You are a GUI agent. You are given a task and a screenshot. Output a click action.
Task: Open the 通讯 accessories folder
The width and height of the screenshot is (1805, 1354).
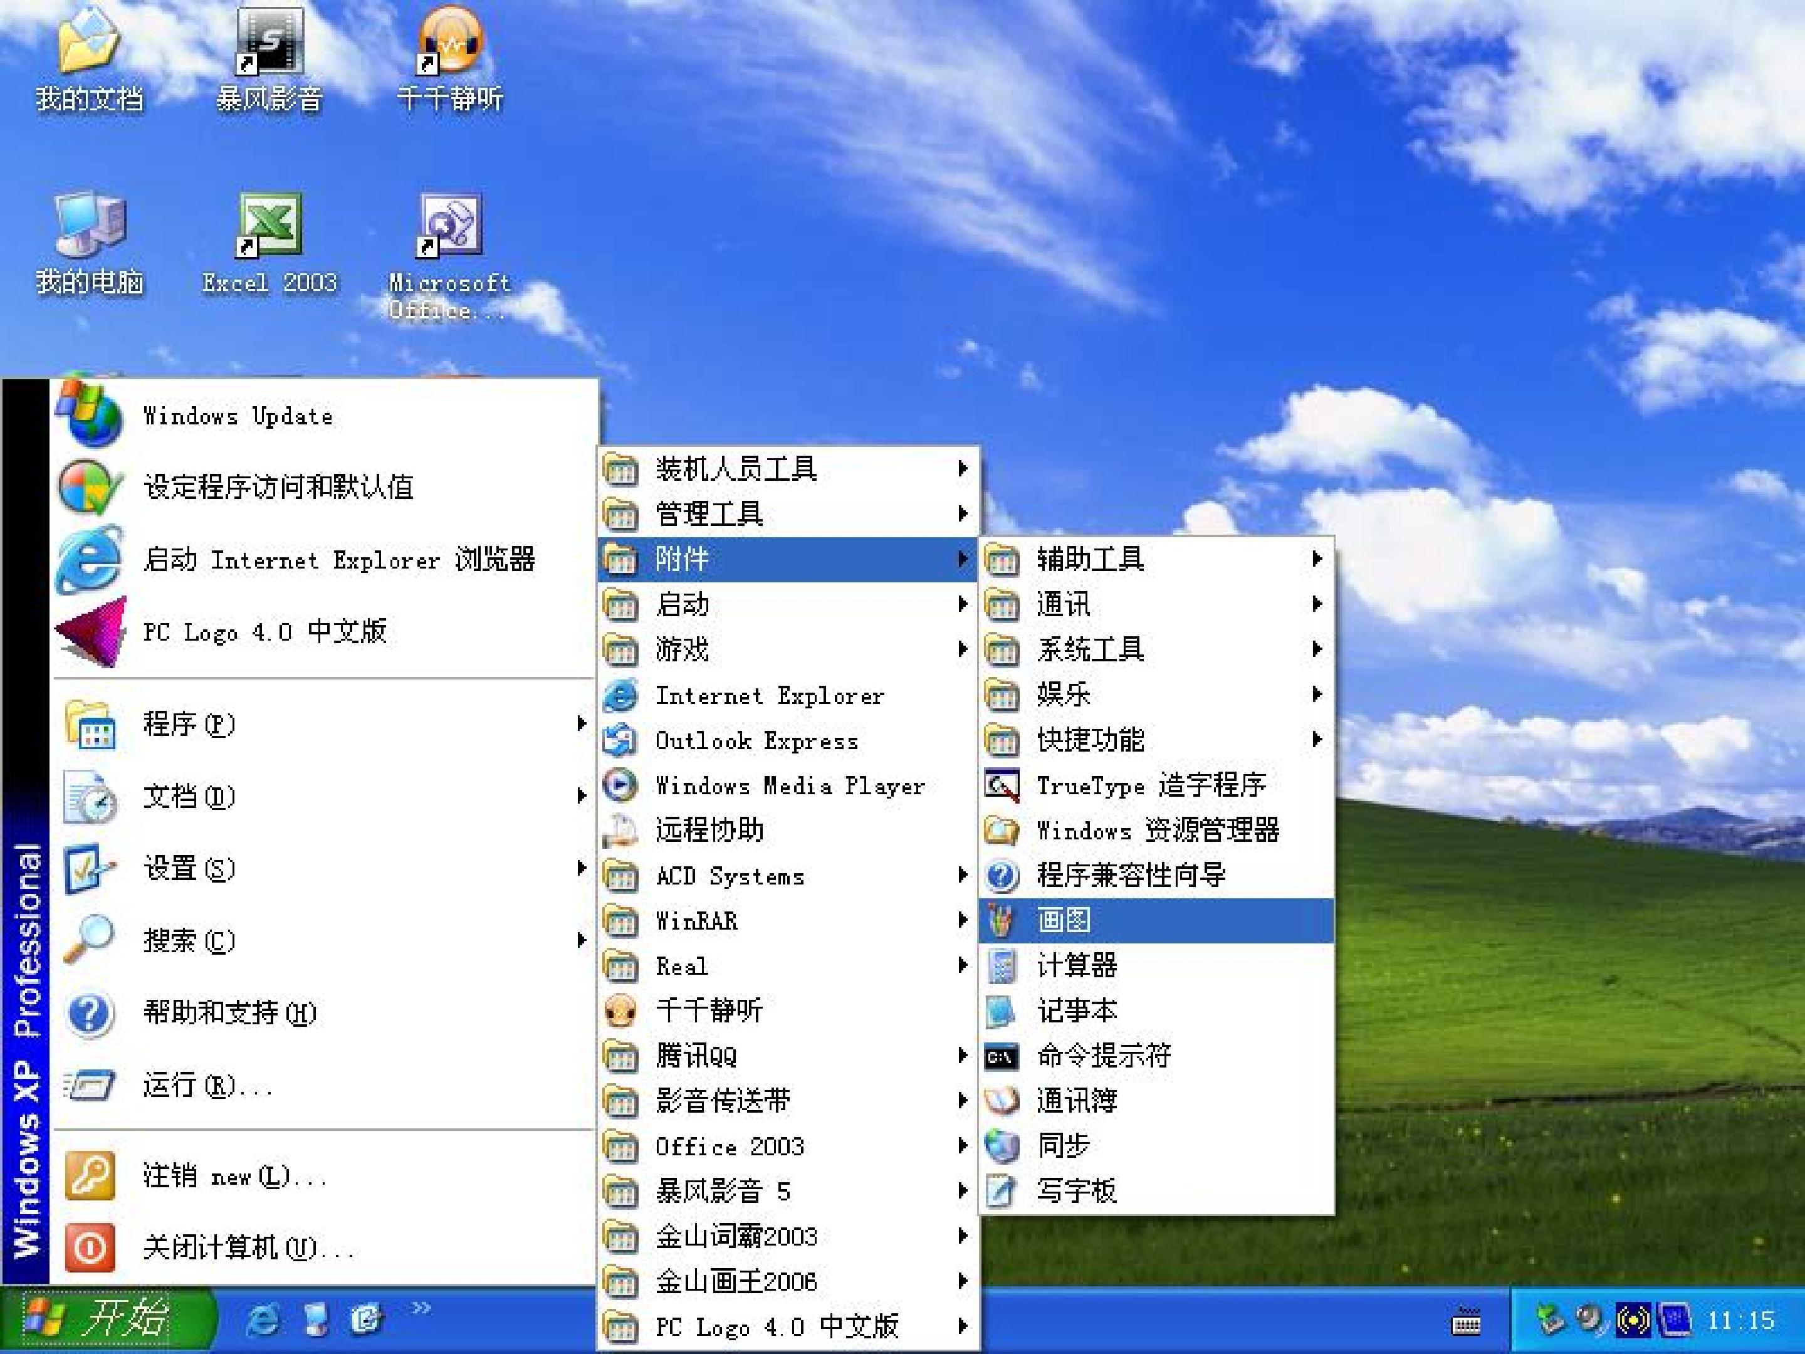1156,605
